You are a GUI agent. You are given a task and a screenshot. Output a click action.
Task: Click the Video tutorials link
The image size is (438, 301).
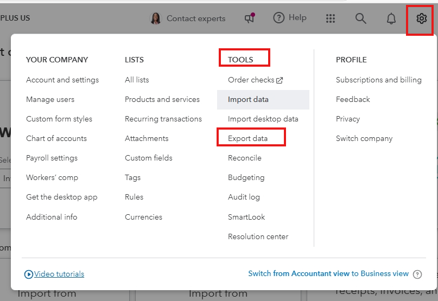click(x=59, y=274)
